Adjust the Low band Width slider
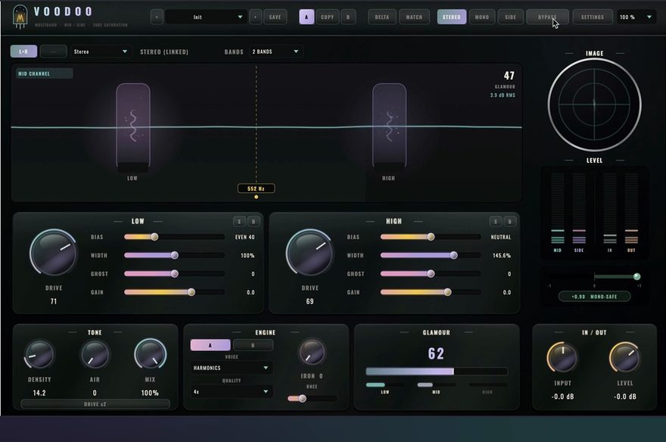This screenshot has height=442, width=666. pyautogui.click(x=174, y=255)
